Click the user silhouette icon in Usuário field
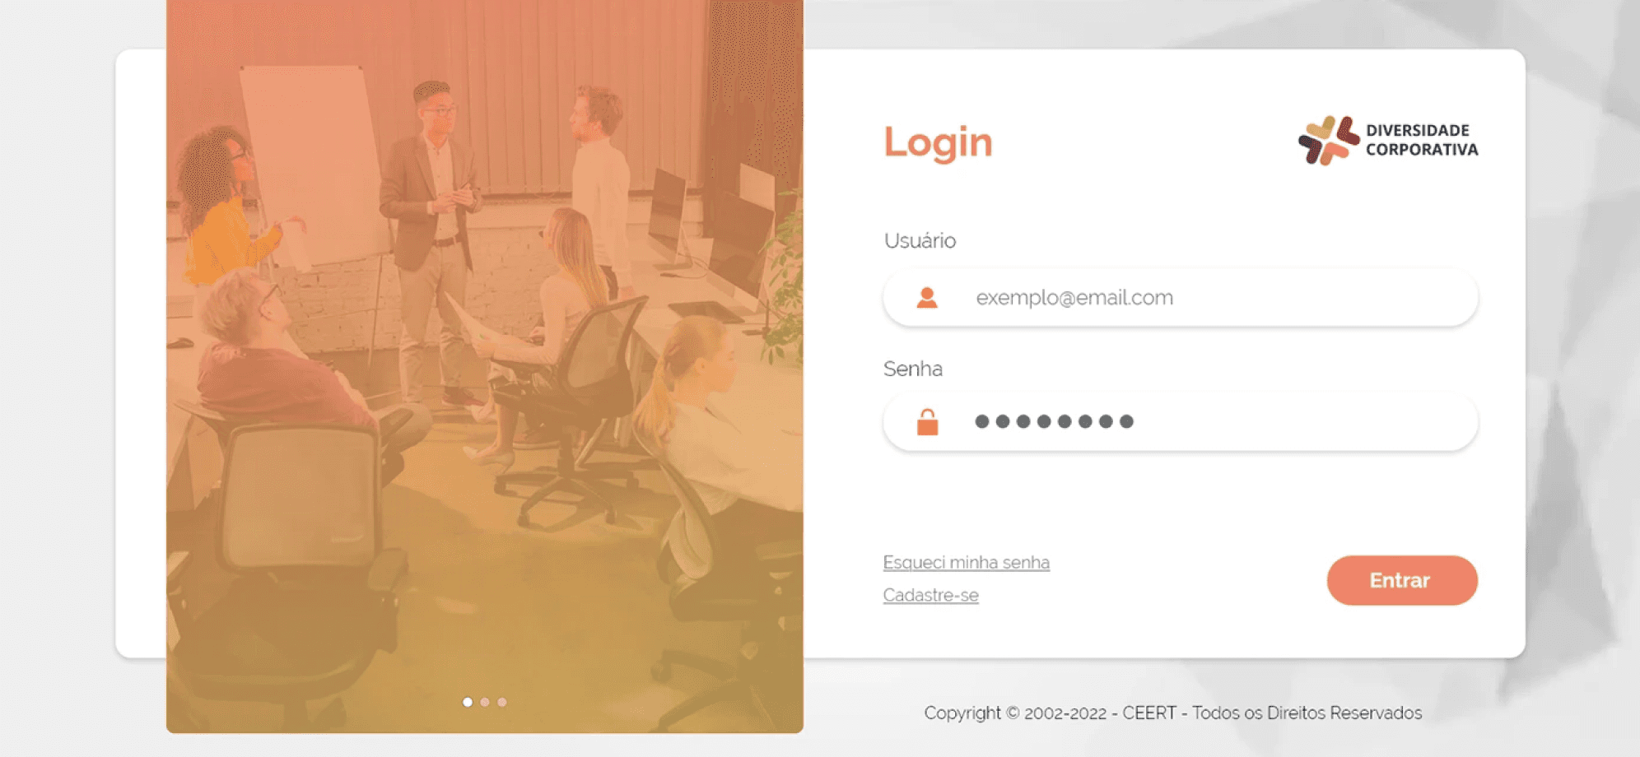The width and height of the screenshot is (1640, 757). point(927,298)
